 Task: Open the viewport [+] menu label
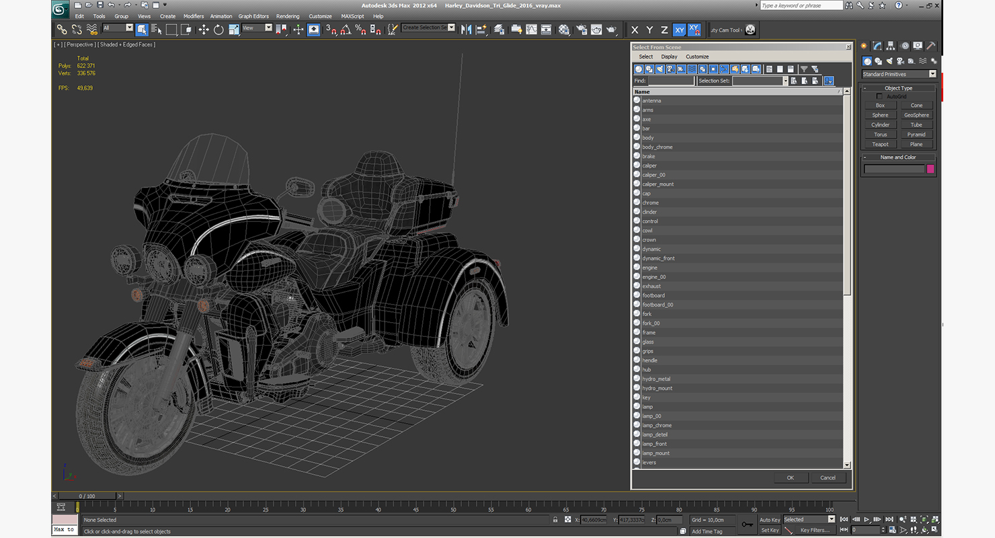(58, 44)
